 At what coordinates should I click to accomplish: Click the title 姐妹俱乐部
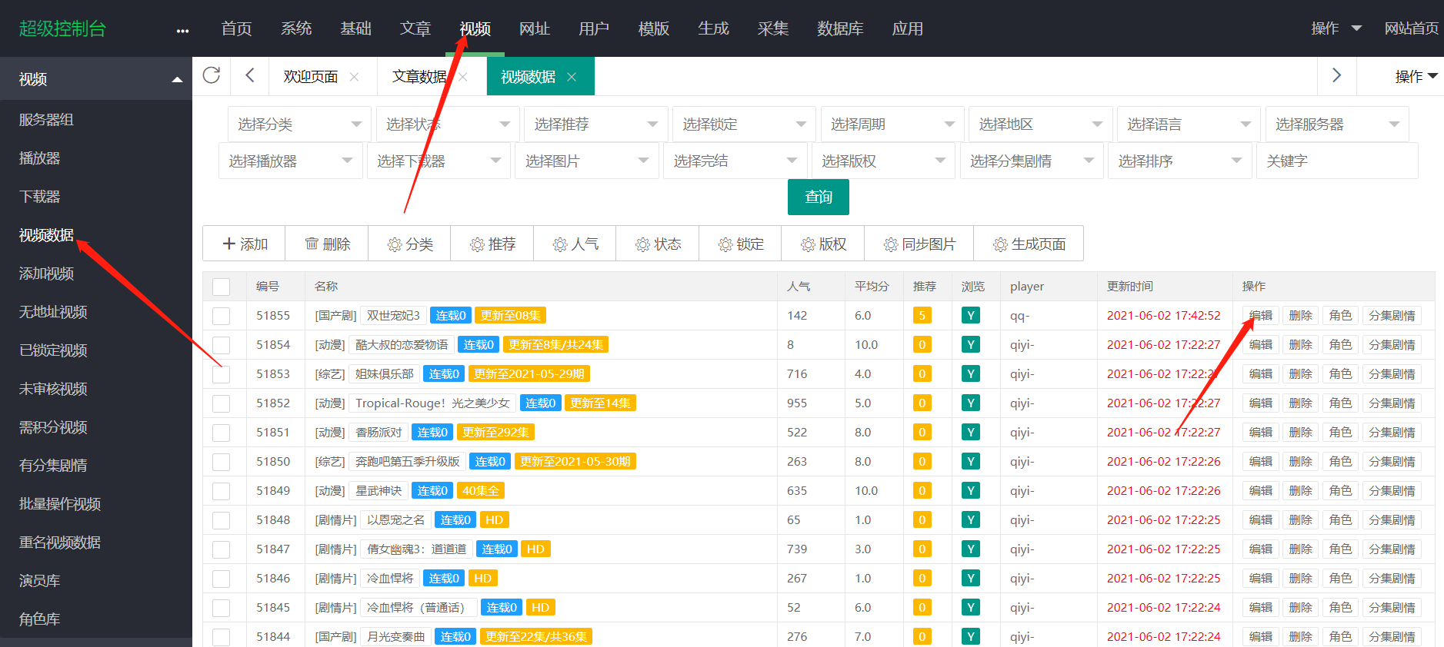click(x=384, y=373)
